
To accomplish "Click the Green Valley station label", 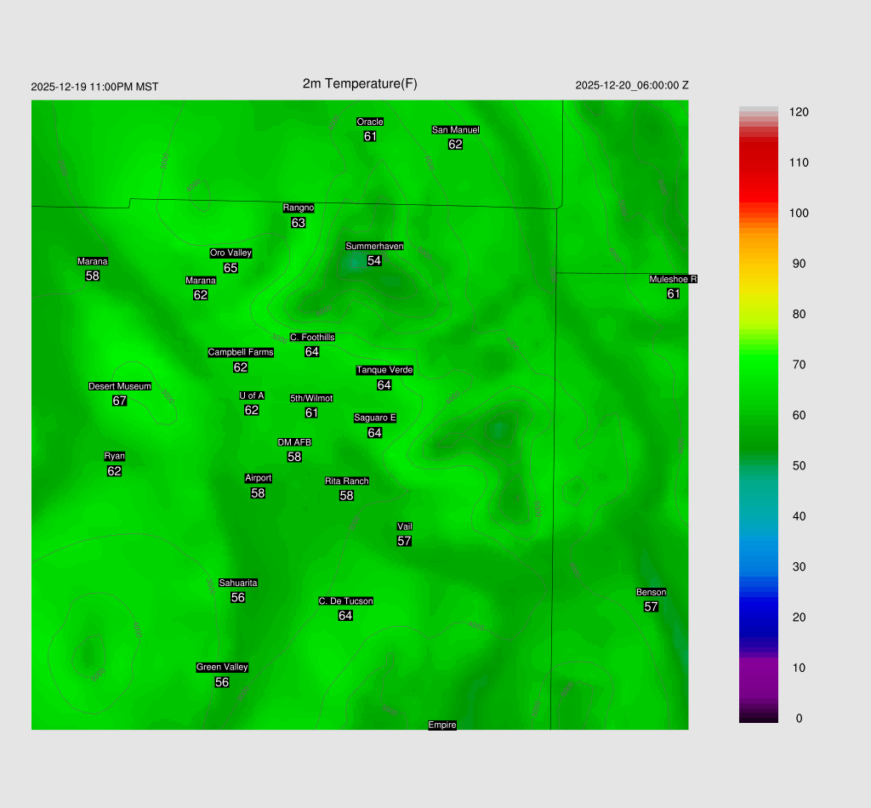I will tap(222, 668).
